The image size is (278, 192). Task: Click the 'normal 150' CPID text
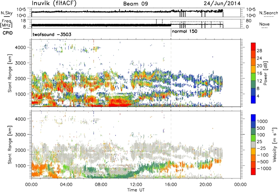[x=185, y=31]
